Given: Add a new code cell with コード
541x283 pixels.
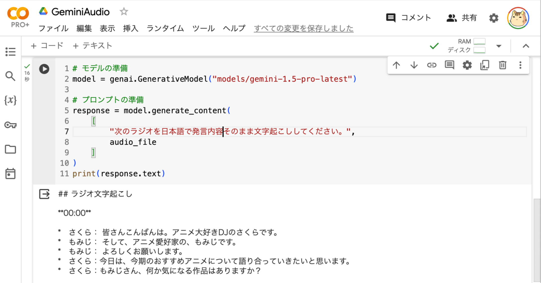Looking at the screenshot, I should click(47, 46).
